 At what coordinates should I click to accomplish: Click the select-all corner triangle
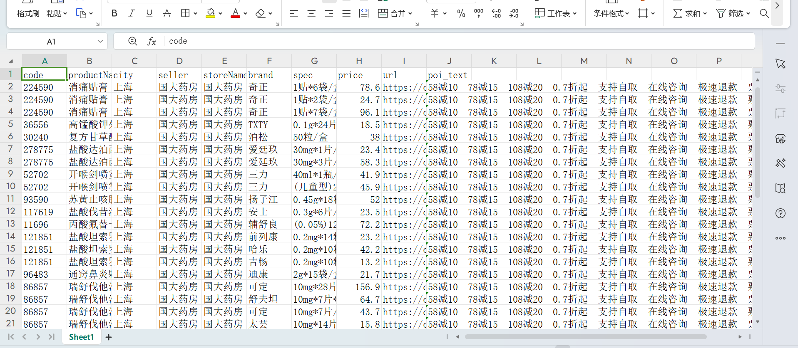pos(11,61)
